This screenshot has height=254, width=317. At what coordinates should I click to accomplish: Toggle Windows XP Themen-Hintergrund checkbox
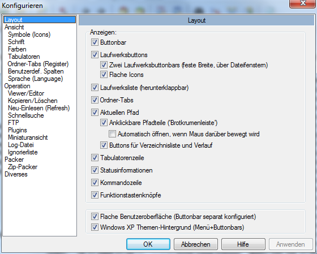(x=95, y=227)
